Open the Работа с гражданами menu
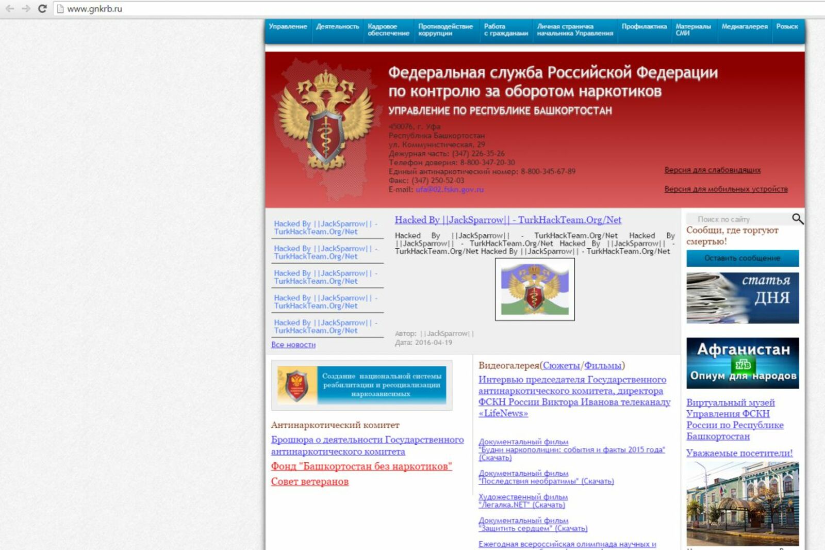Screen dimensions: 825x550 (x=506, y=29)
